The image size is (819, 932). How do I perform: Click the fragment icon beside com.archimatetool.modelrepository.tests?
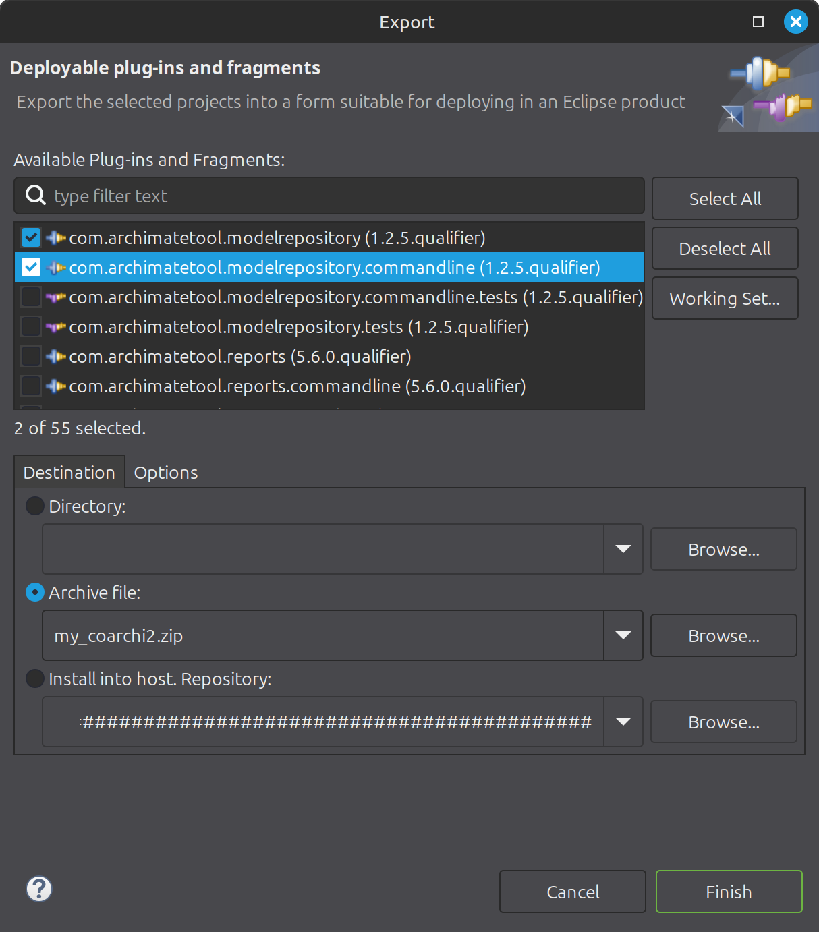click(x=56, y=327)
